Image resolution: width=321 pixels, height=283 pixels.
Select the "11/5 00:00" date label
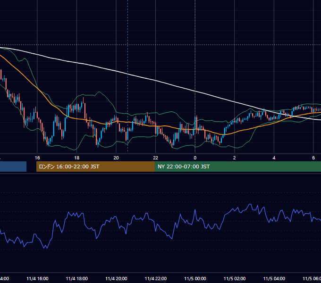click(x=195, y=278)
